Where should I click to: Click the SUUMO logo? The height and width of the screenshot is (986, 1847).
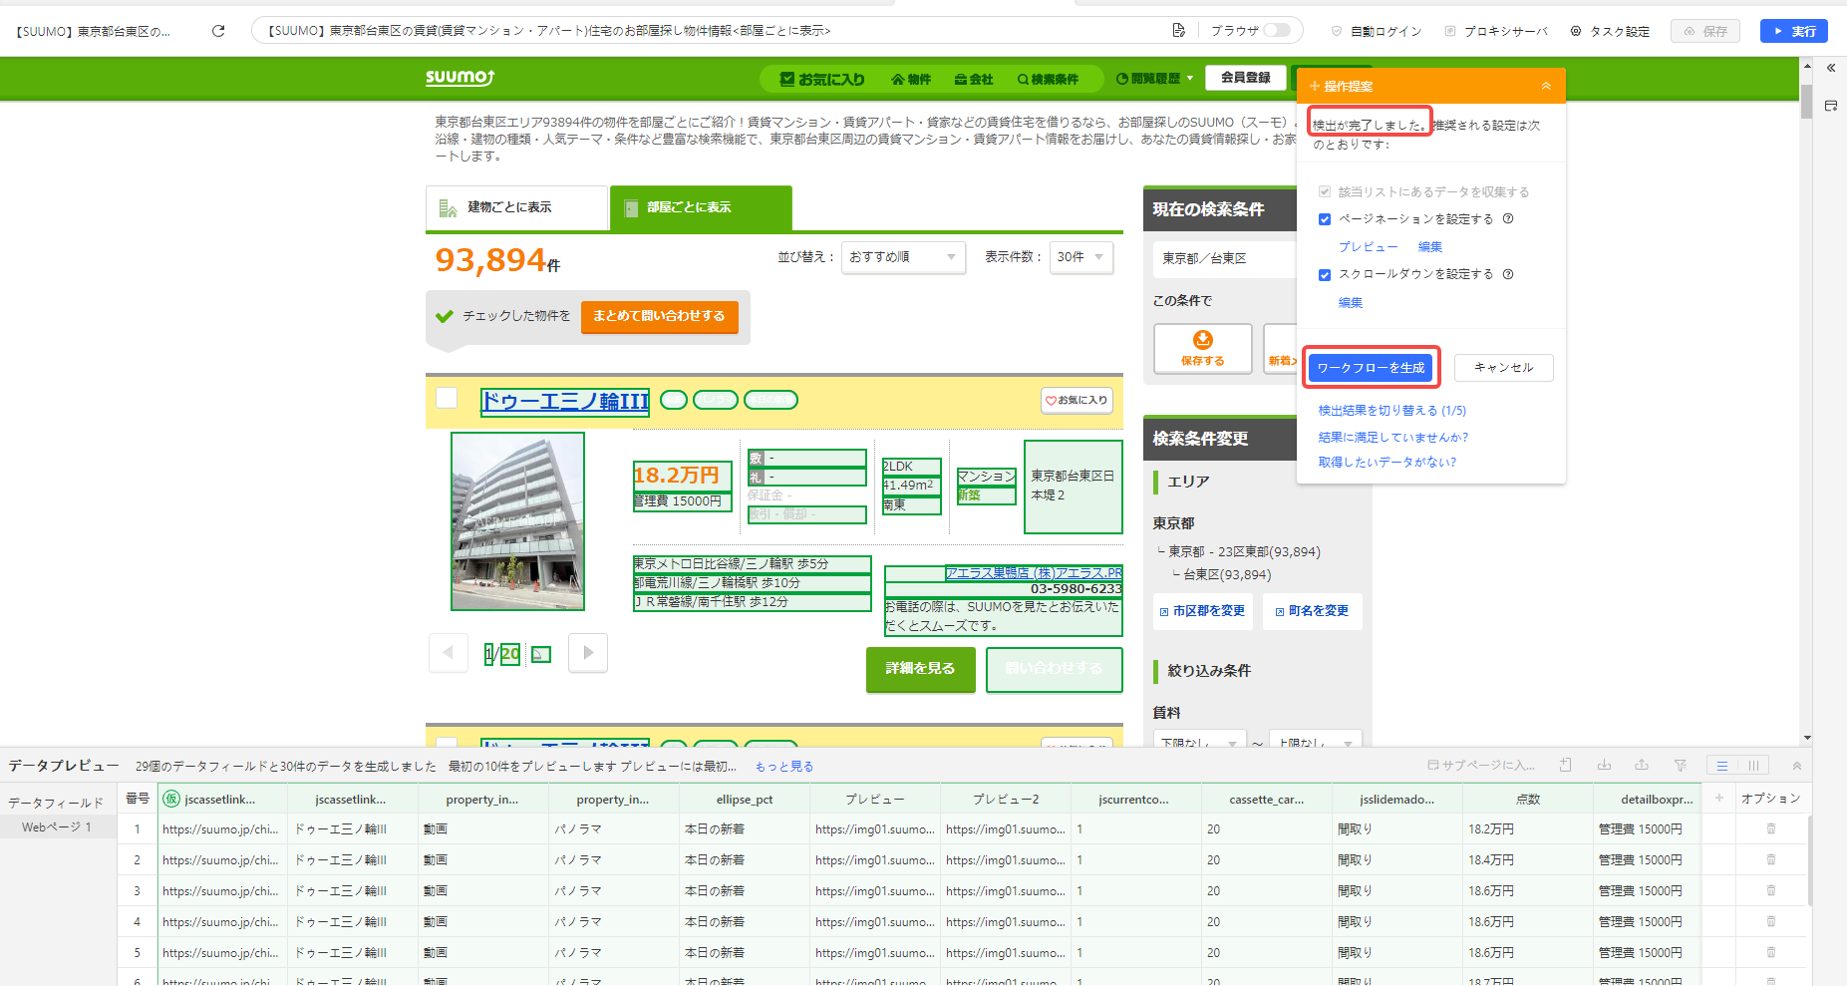460,77
